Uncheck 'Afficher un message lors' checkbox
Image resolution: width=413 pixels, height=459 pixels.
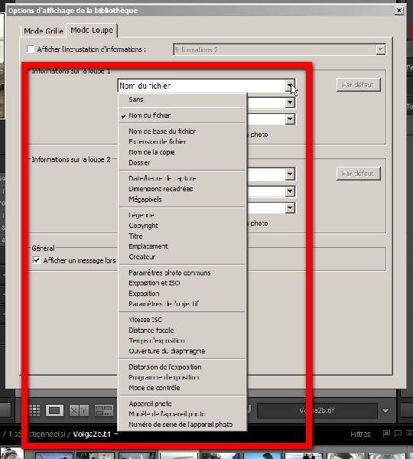tap(37, 260)
